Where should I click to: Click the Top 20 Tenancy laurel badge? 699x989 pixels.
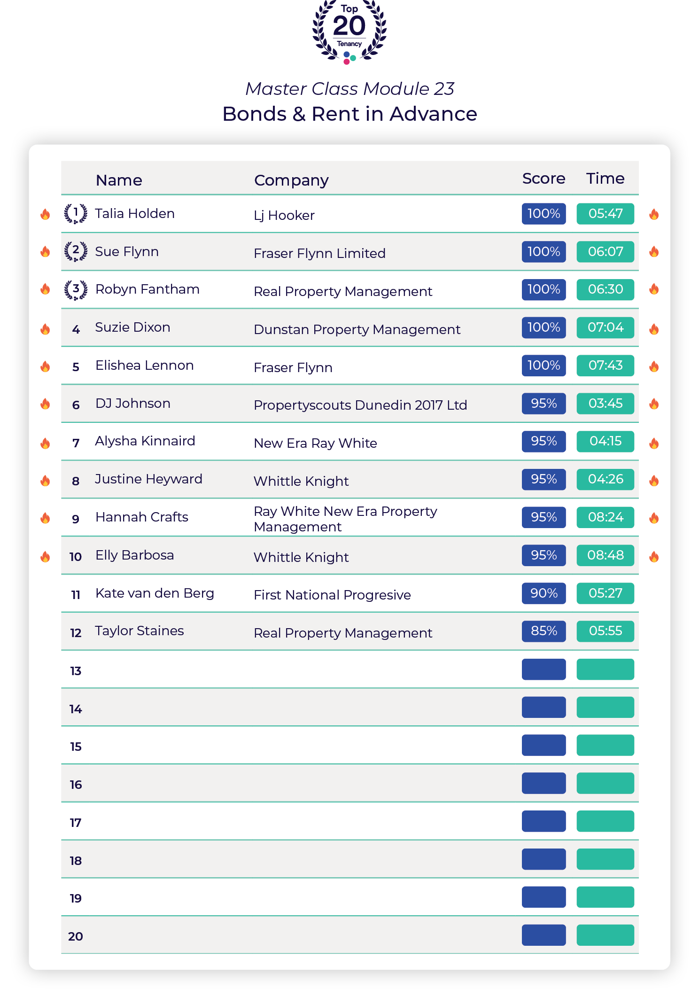349,32
